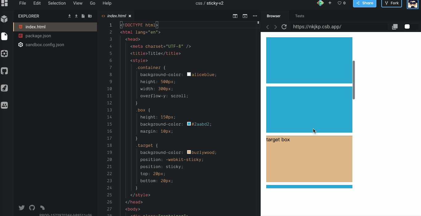Open the Sandbox Info cube sidebar icon
Image resolution: width=421 pixels, height=216 pixels.
pyautogui.click(x=4, y=19)
